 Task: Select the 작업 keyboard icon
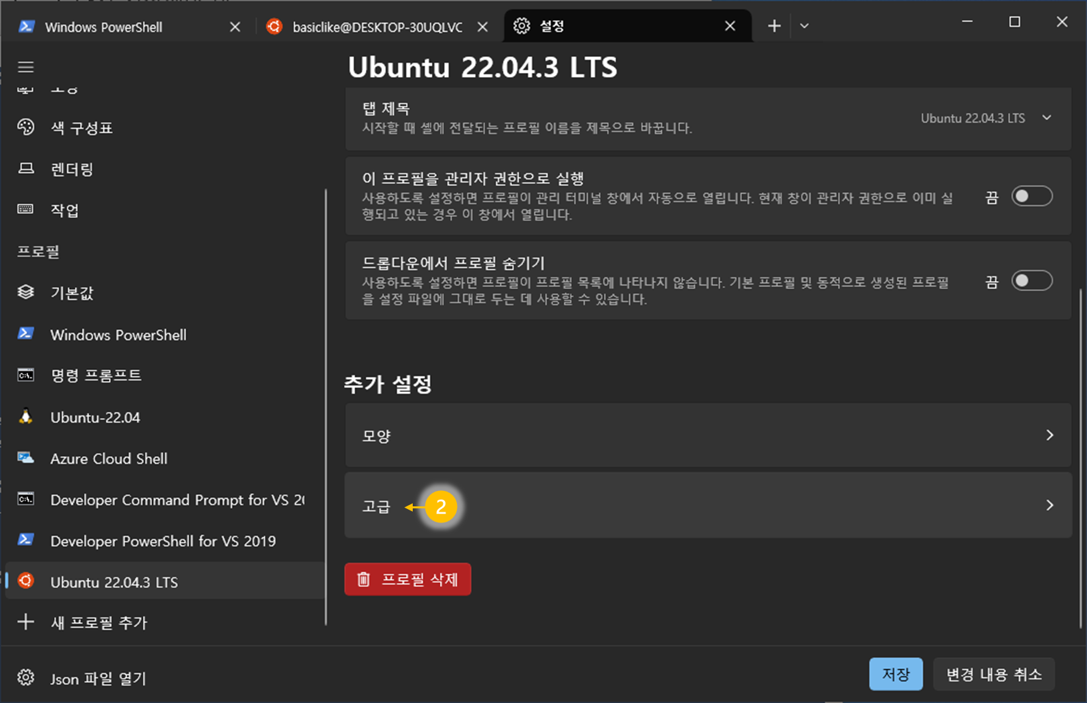tap(25, 209)
